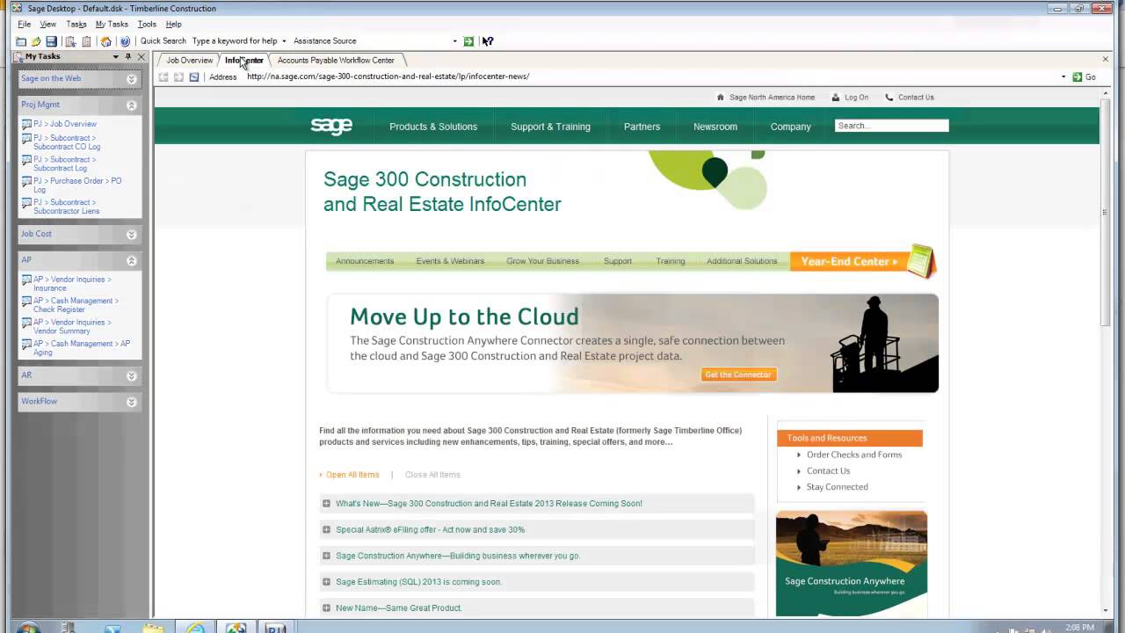Viewport: 1125px width, 633px height.
Task: Open the Assistance Source dropdown
Action: tap(454, 41)
